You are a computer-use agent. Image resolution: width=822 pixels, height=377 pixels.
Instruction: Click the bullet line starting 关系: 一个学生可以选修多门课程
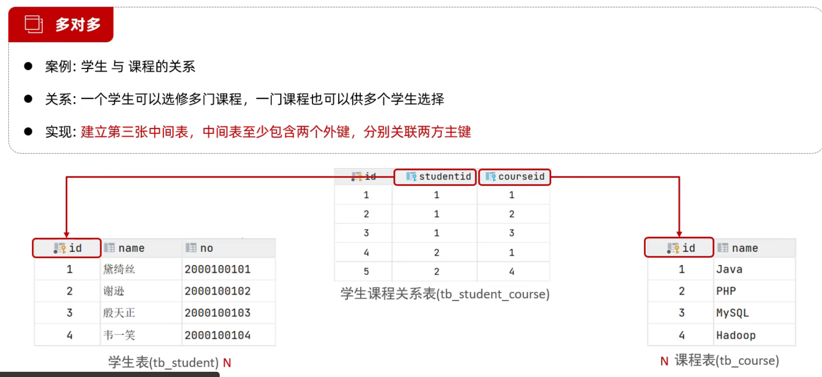coord(244,99)
